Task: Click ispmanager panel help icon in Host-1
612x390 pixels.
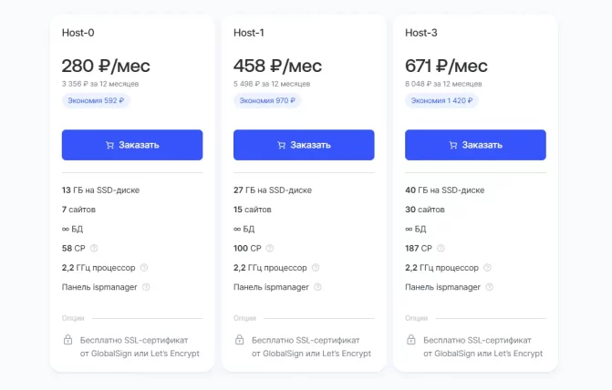Action: pyautogui.click(x=317, y=287)
